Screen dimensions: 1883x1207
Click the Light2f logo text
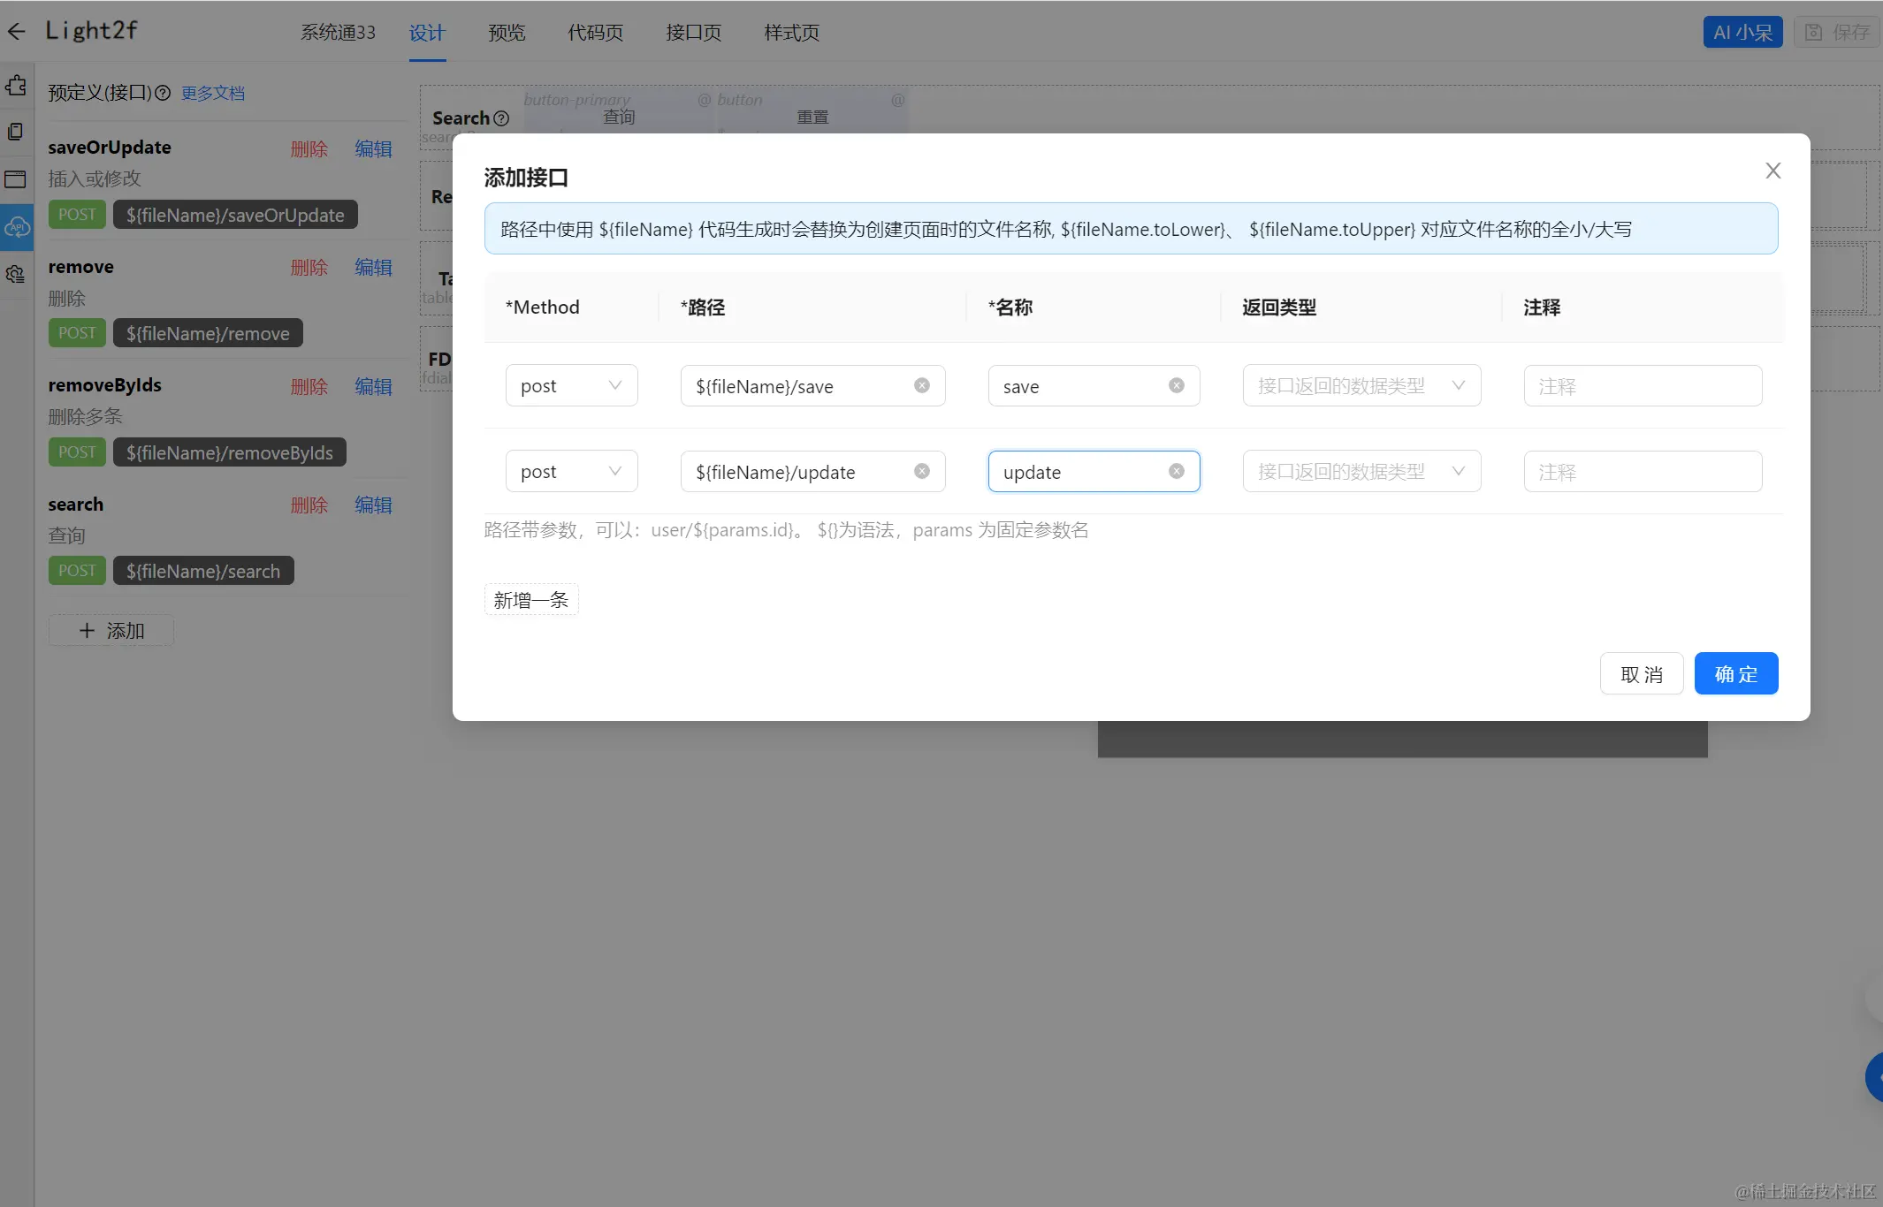[92, 31]
